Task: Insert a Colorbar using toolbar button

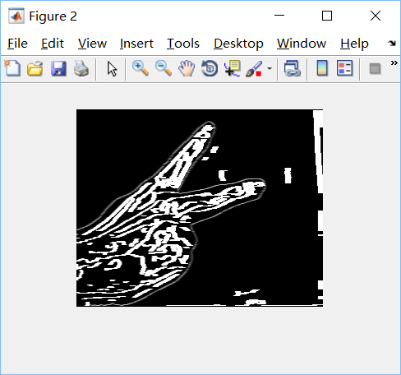Action: click(x=322, y=68)
